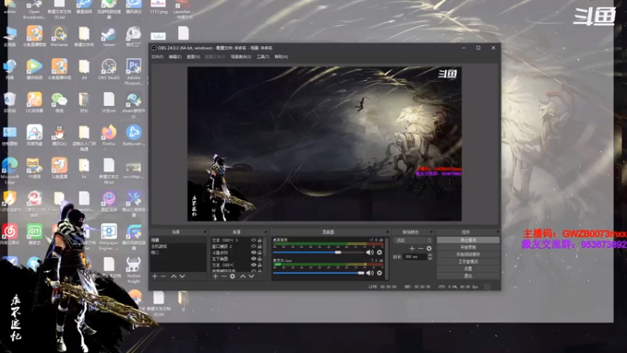This screenshot has height=353, width=627.
Task: Pop out the Sources dock panel
Action: tap(266, 231)
